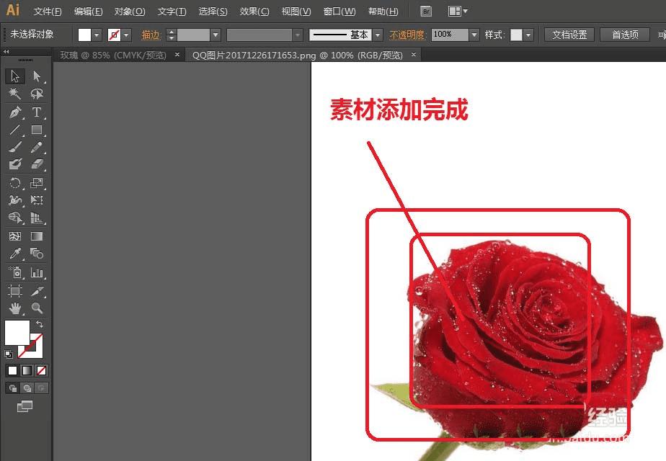Select the Type tool

37,112
